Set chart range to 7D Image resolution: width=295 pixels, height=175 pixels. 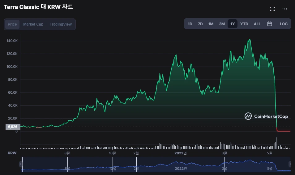pos(200,24)
